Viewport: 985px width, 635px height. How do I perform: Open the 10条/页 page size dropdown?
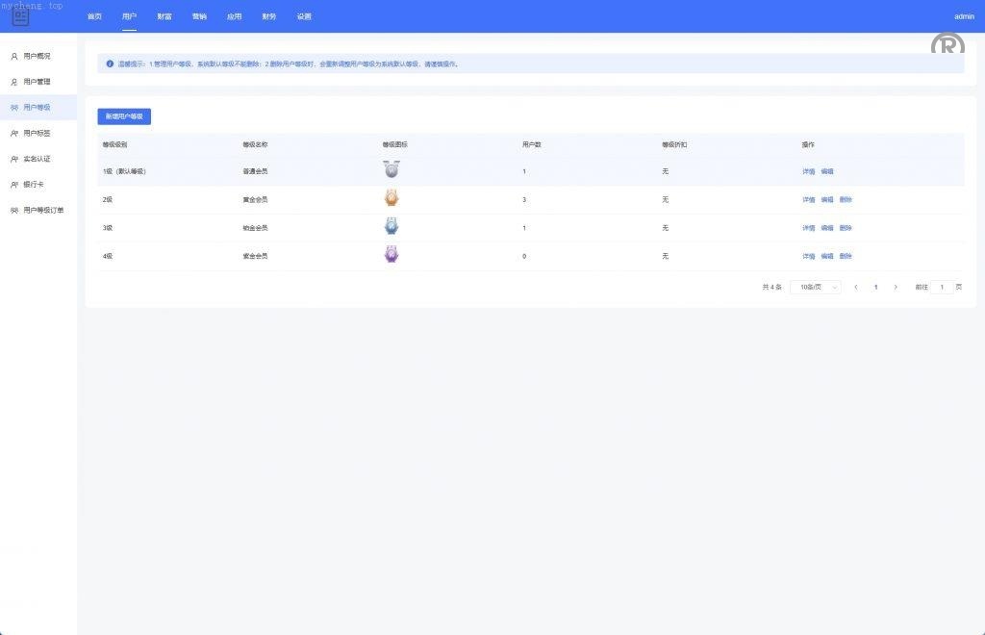pyautogui.click(x=815, y=287)
